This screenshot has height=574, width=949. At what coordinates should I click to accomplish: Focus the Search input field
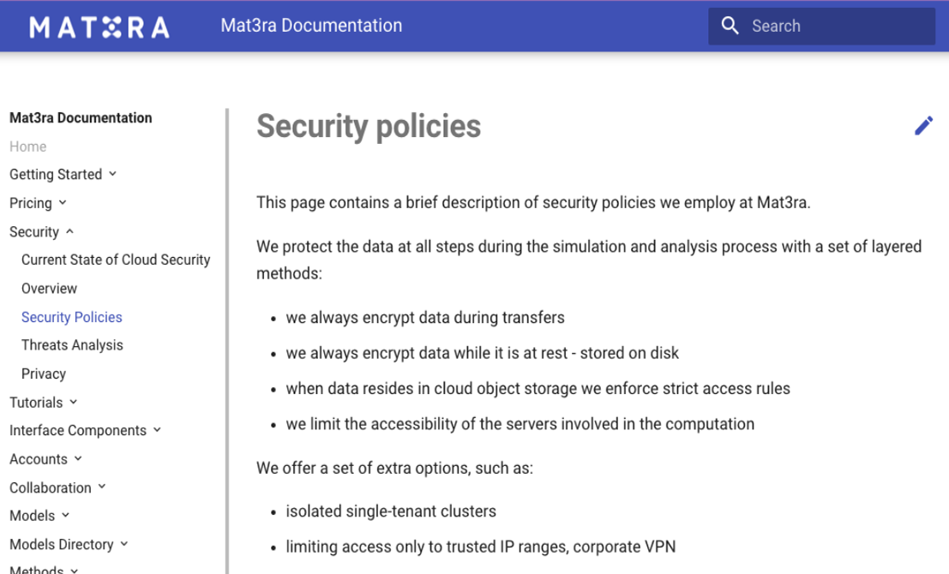tap(821, 26)
